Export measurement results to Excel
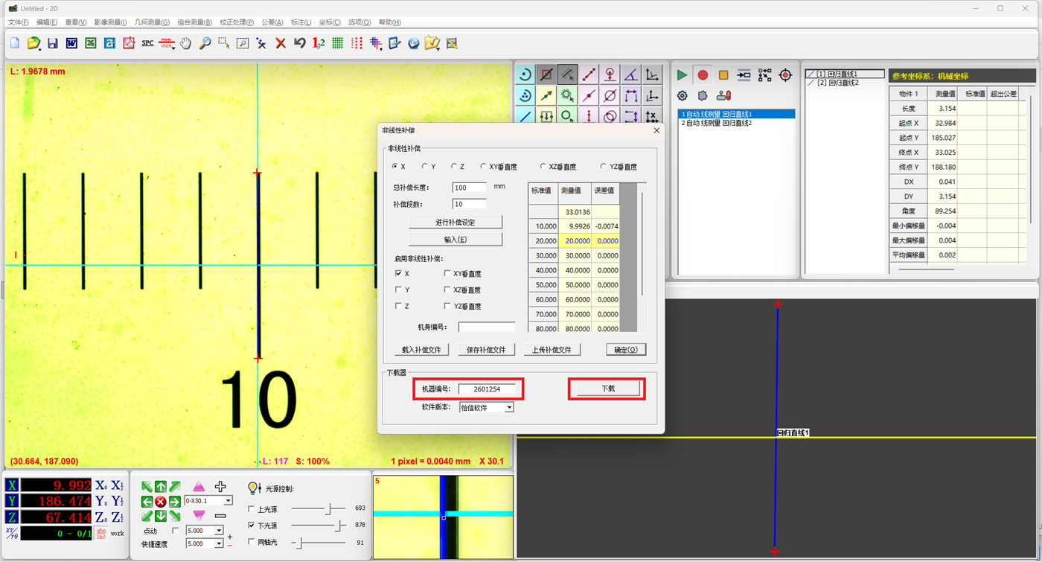 [x=90, y=43]
